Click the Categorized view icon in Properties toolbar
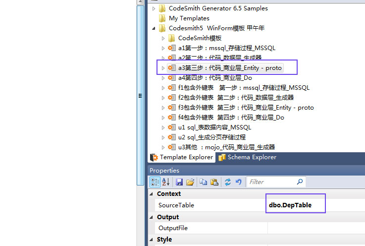The height and width of the screenshot is (246, 365). point(155,182)
